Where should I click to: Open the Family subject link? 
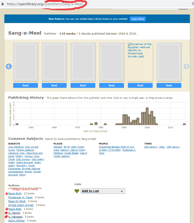coord(22,175)
